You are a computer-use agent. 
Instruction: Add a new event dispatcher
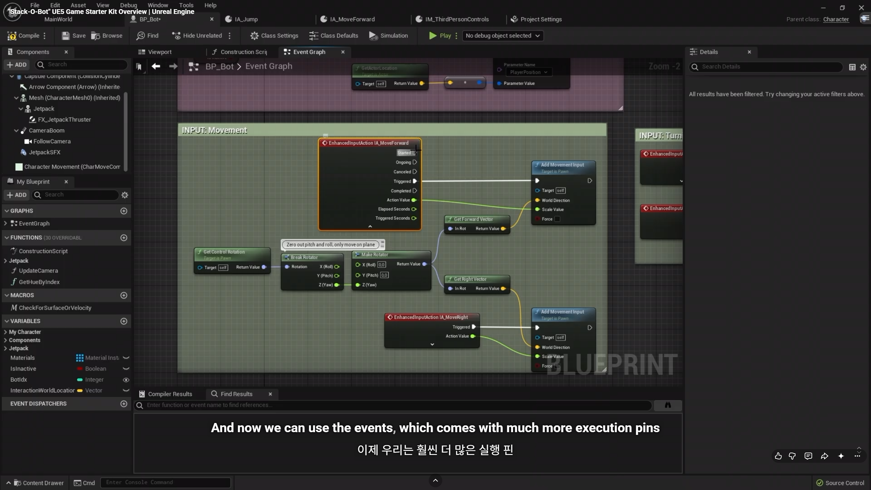pyautogui.click(x=124, y=404)
